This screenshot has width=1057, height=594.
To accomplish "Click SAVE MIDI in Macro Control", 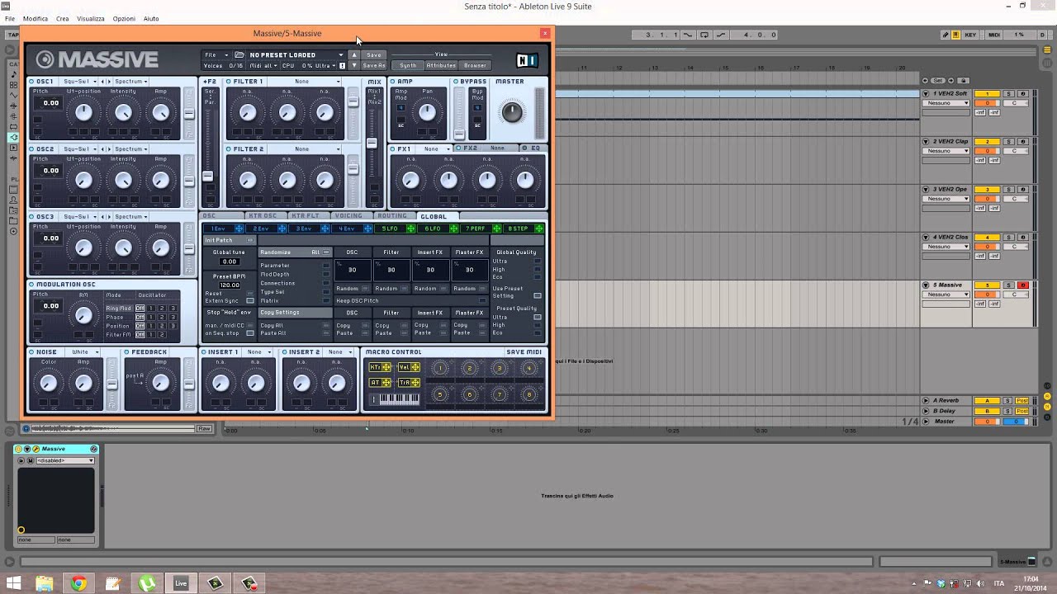I will 524,352.
